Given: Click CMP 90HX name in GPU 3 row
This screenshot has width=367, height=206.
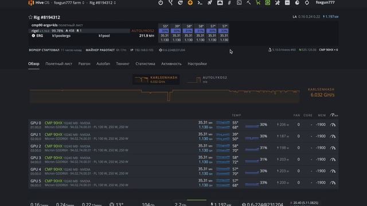Looking at the screenshot, I should tap(53, 158).
